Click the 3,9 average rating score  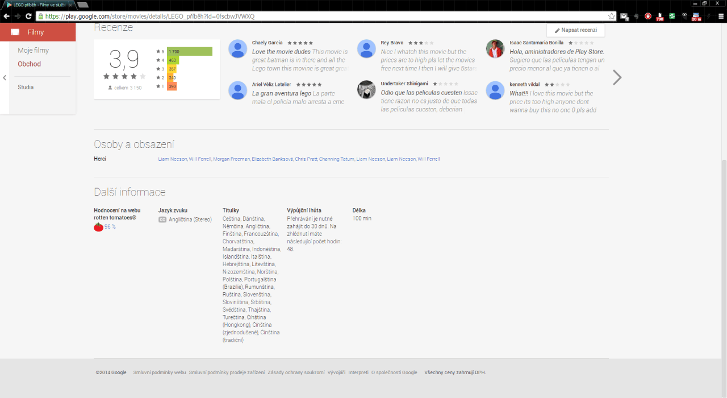tap(124, 59)
